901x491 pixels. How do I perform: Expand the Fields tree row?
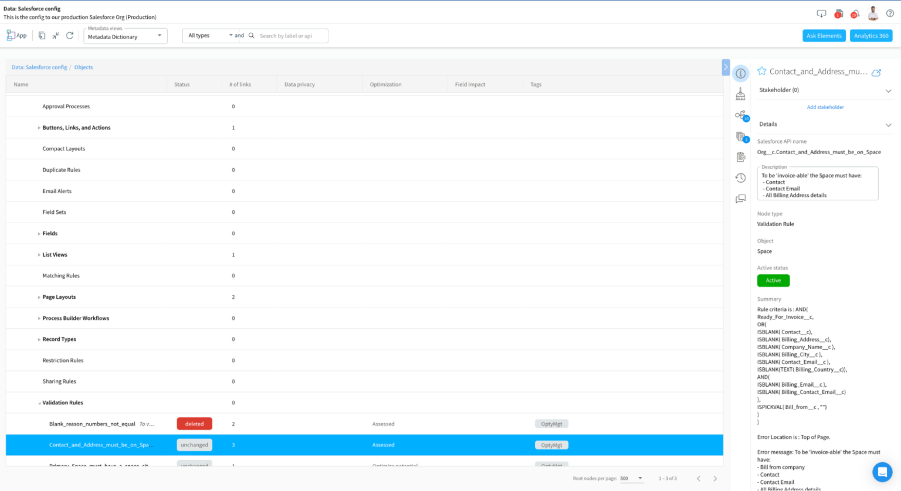pos(38,233)
